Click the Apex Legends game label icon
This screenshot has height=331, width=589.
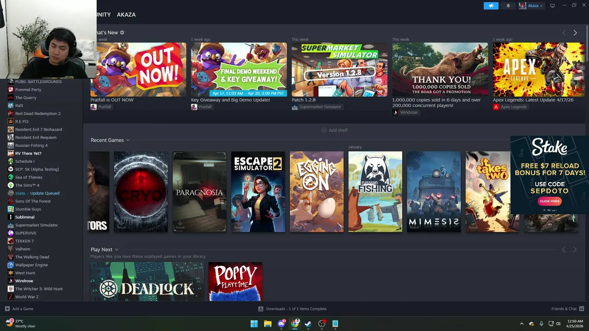click(x=496, y=107)
